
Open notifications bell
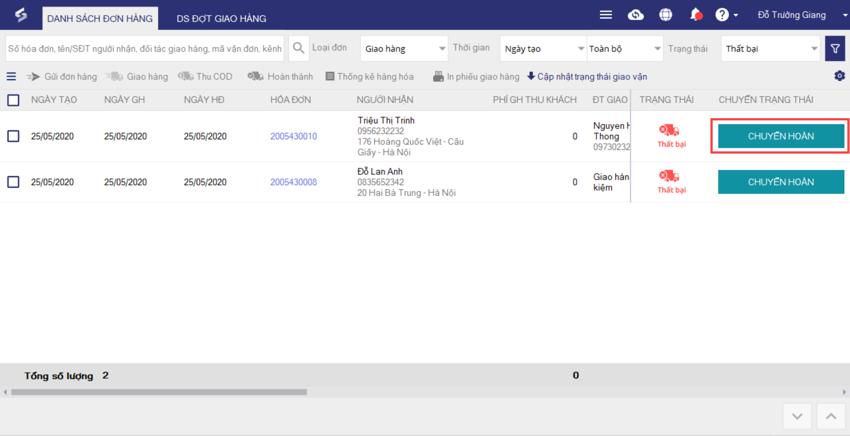(696, 15)
